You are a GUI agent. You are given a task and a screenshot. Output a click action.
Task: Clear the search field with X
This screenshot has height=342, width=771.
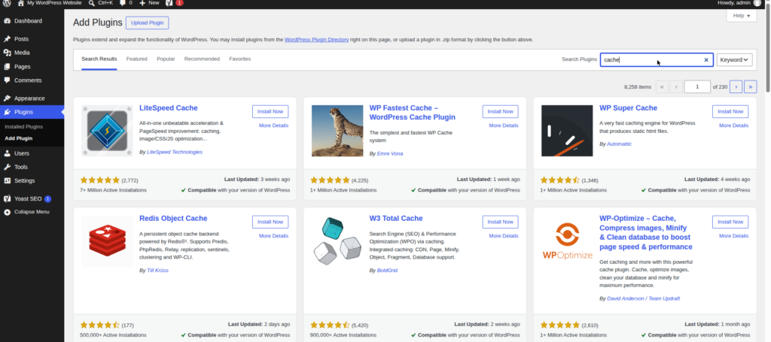pos(706,60)
